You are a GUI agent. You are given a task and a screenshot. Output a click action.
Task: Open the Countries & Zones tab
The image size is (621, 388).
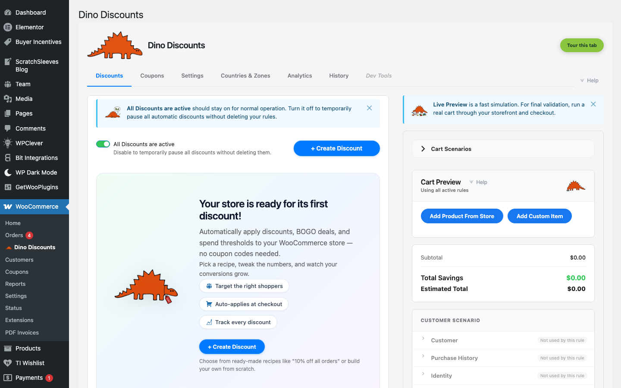(x=245, y=76)
